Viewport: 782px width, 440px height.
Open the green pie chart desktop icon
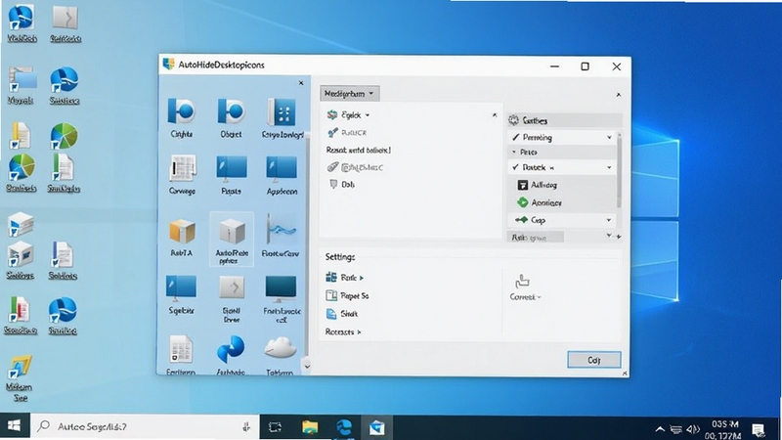64,136
